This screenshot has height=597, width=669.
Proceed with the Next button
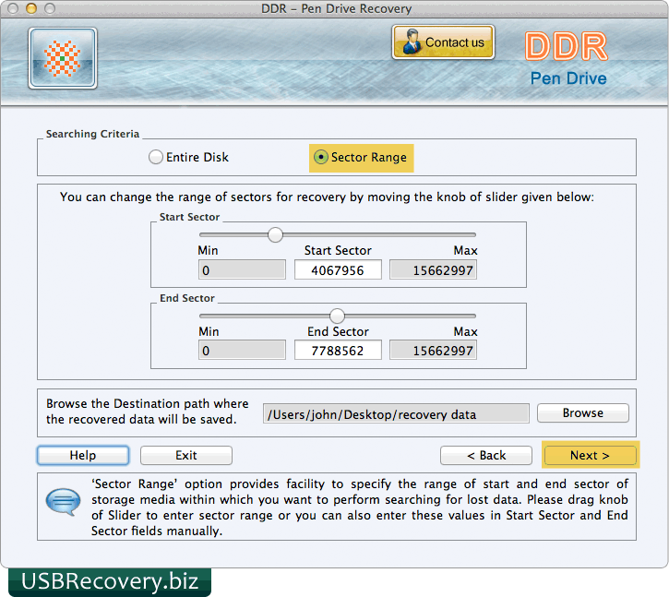click(590, 455)
